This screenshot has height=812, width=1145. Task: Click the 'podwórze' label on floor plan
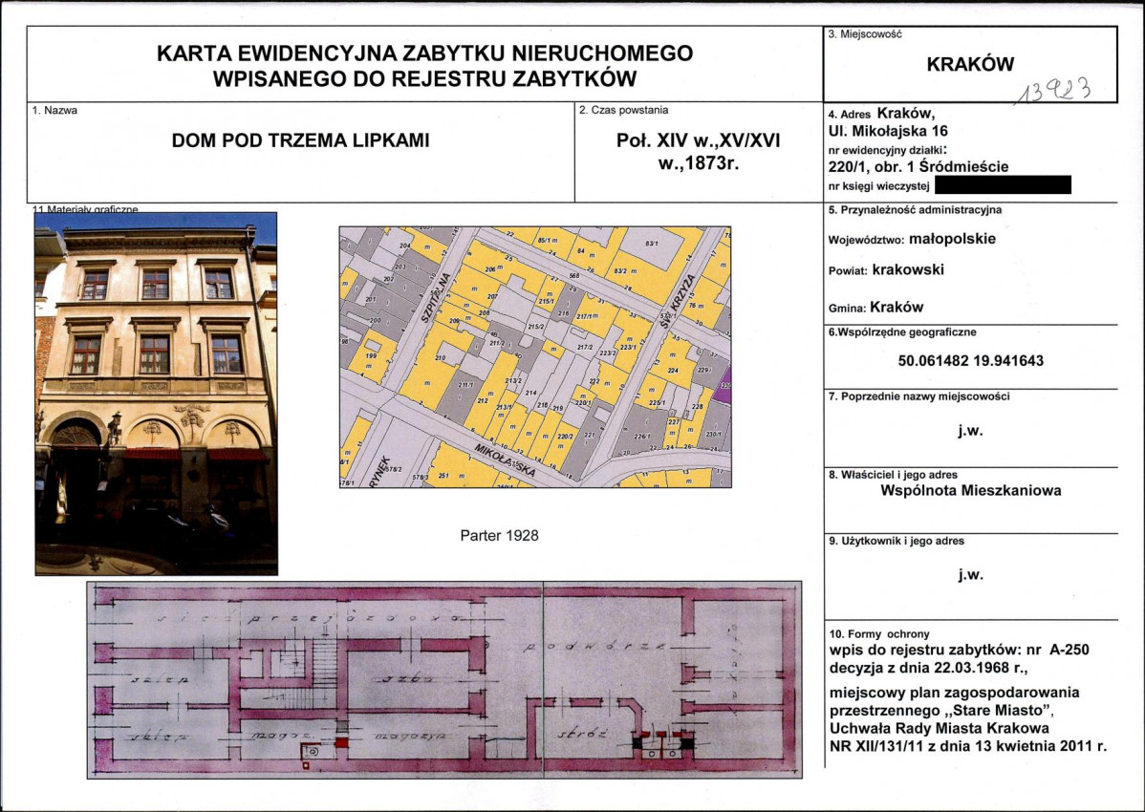point(595,648)
